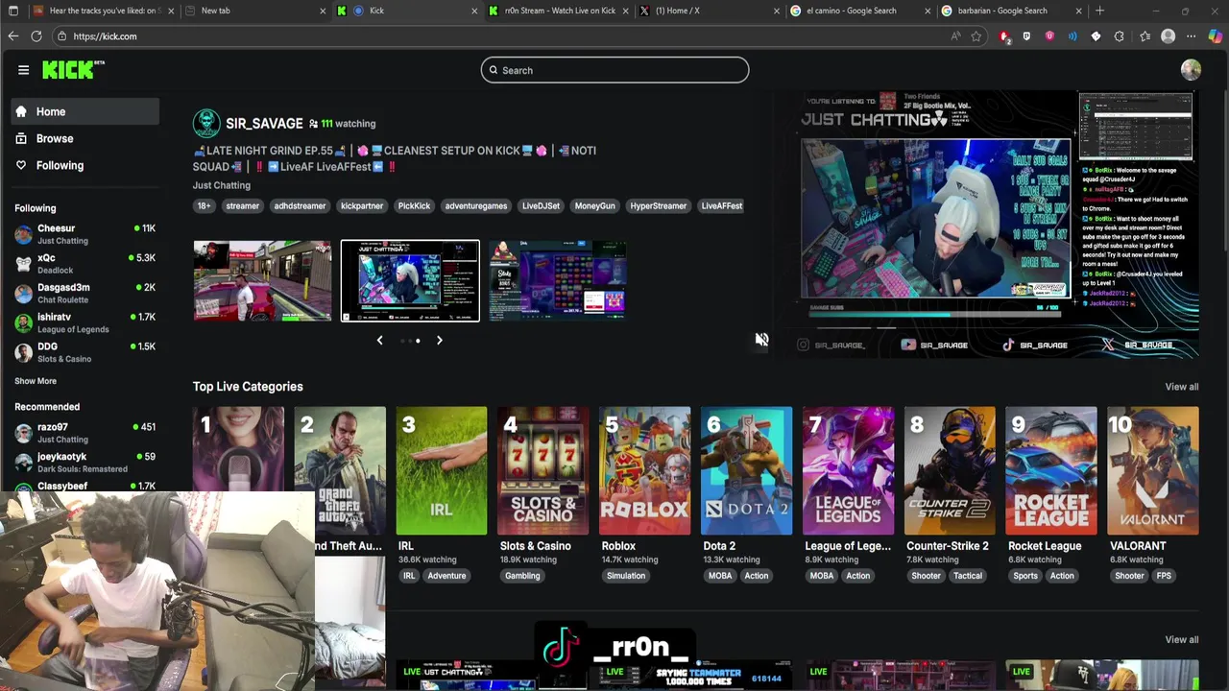
Task: Select the Just Chatting carousel thumbnail
Action: (410, 280)
